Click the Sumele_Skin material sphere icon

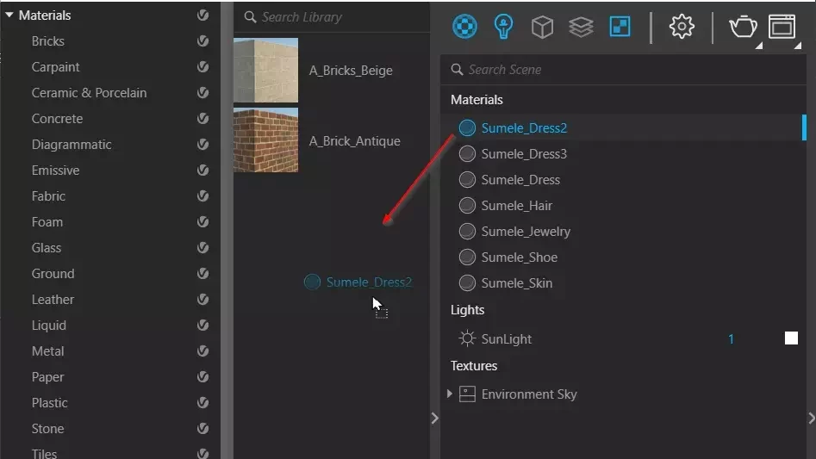[467, 282]
